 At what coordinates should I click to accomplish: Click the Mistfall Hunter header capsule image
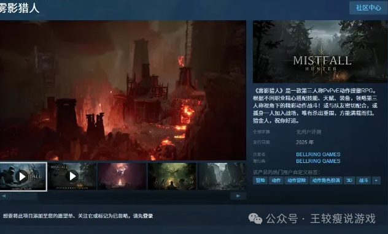320,51
